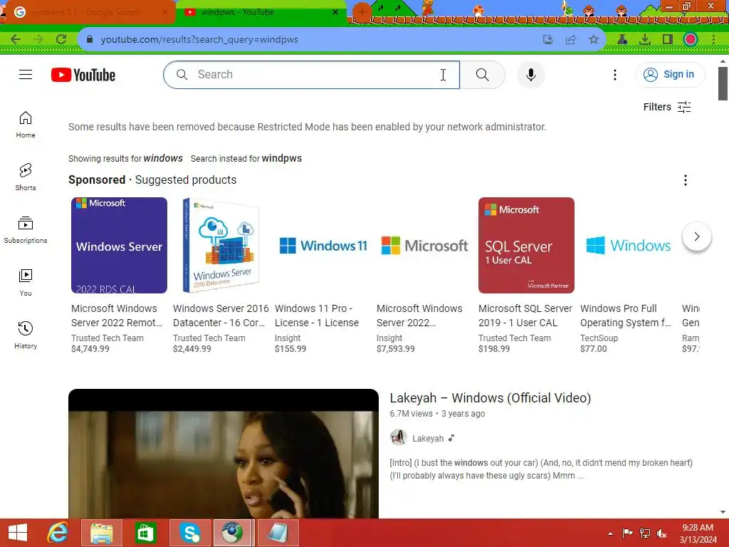The image size is (729, 547).
Task: Open the YouTube settings three-dot menu
Action: (x=614, y=74)
